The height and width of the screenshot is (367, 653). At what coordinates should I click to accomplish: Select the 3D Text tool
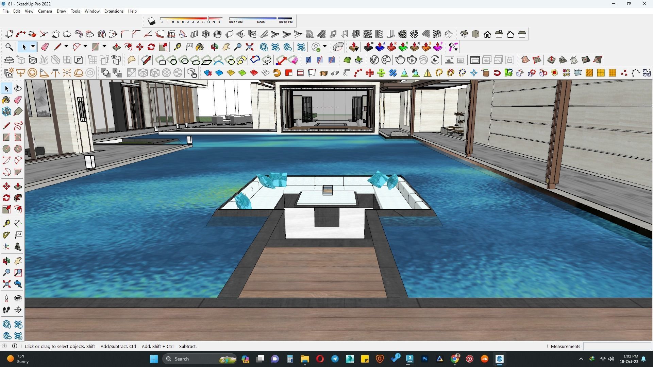coord(18,247)
